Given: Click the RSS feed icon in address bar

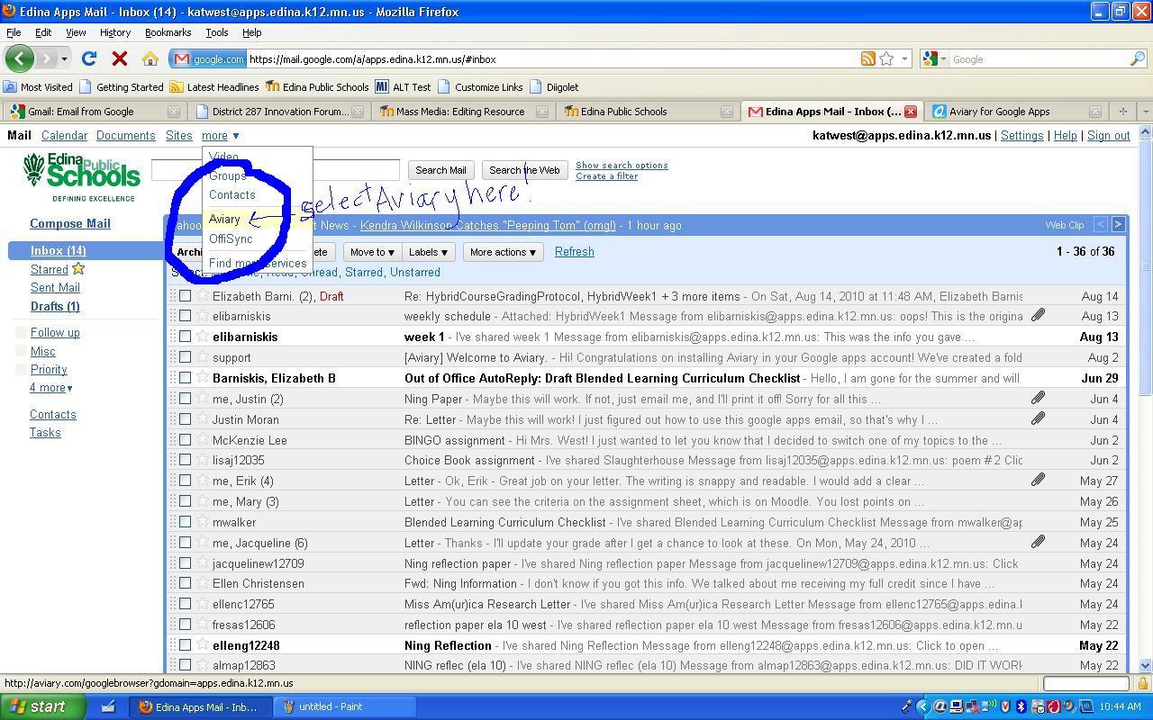Looking at the screenshot, I should pos(867,58).
